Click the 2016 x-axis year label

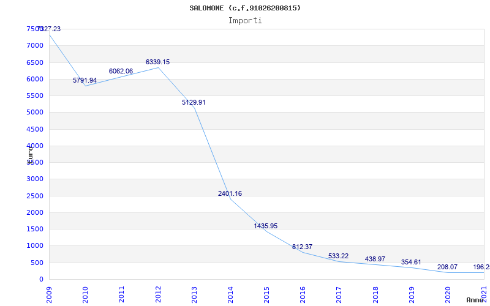pos(303,294)
